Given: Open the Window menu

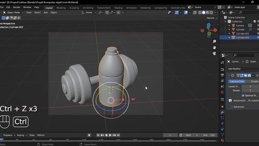Looking at the screenshot, I should click(27, 7).
